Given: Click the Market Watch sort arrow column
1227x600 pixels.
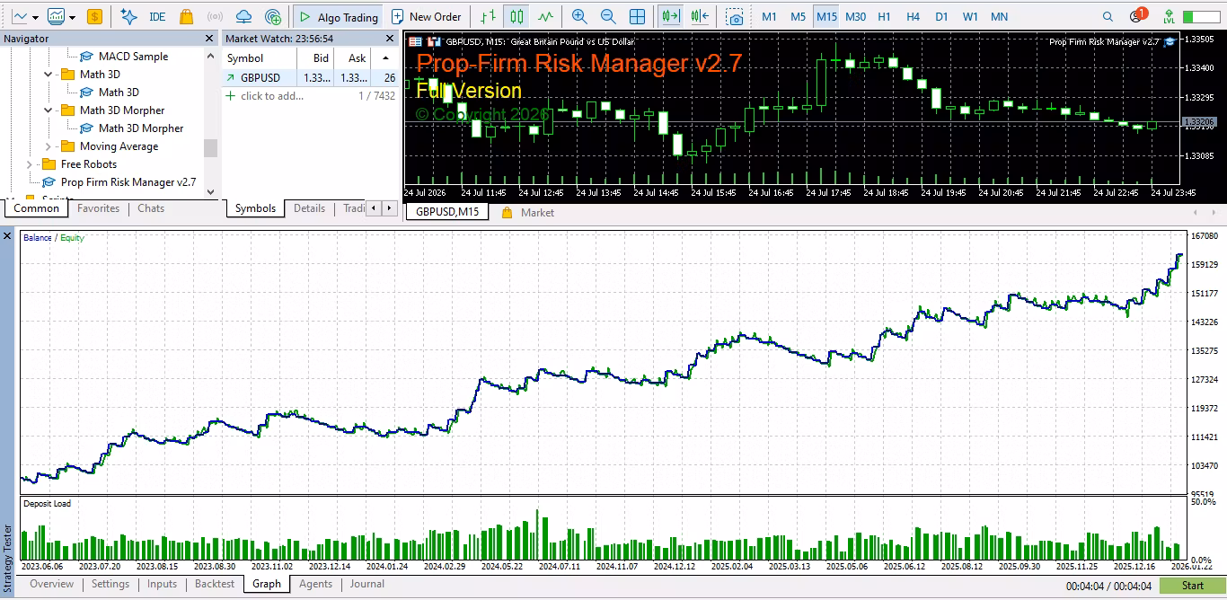Looking at the screenshot, I should pos(386,58).
